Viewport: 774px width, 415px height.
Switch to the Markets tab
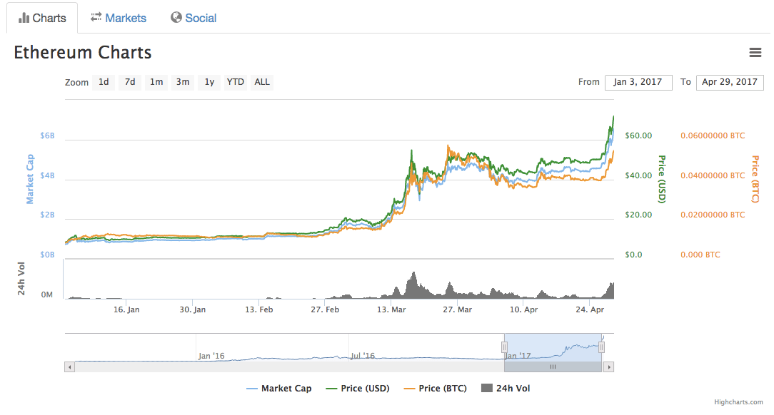pos(119,18)
